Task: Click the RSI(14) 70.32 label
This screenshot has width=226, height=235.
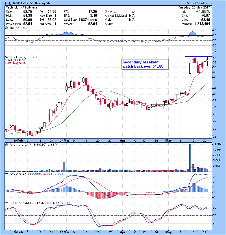Action: (20, 28)
